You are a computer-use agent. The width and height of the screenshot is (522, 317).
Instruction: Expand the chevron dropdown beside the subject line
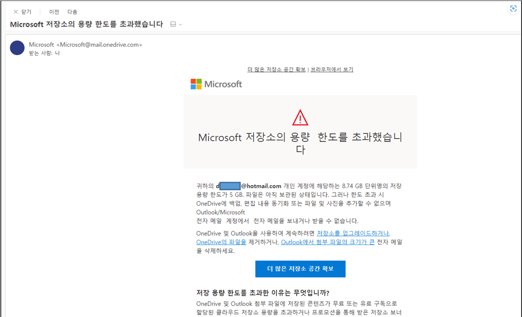click(x=181, y=25)
